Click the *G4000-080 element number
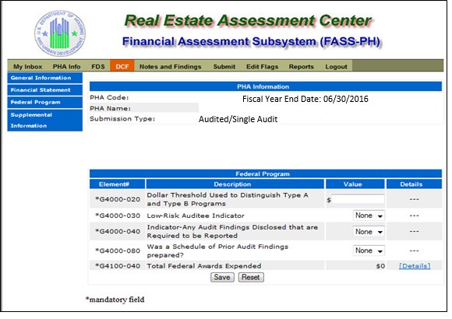Image resolution: width=452 pixels, height=319 pixels. pos(118,251)
